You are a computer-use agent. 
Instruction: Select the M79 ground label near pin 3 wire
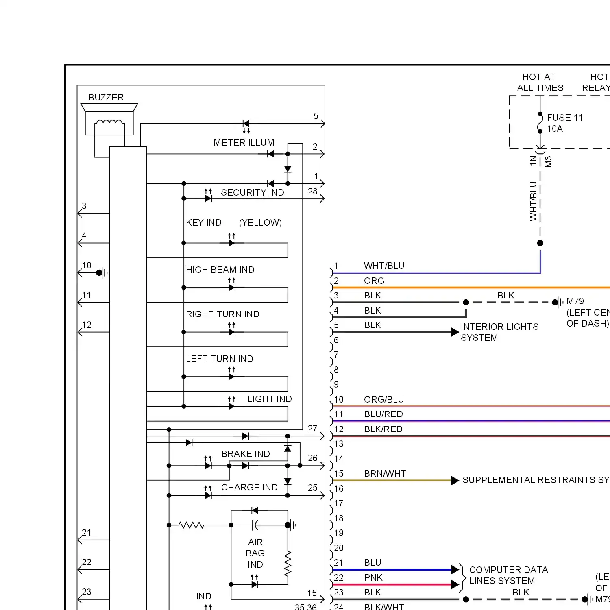click(x=575, y=301)
